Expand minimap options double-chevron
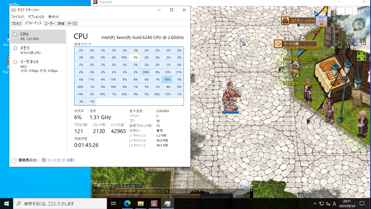This screenshot has height=209, width=371. pos(360,47)
